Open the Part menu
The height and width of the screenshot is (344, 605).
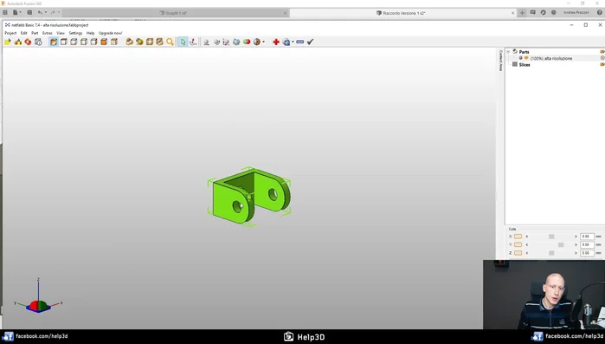(35, 33)
